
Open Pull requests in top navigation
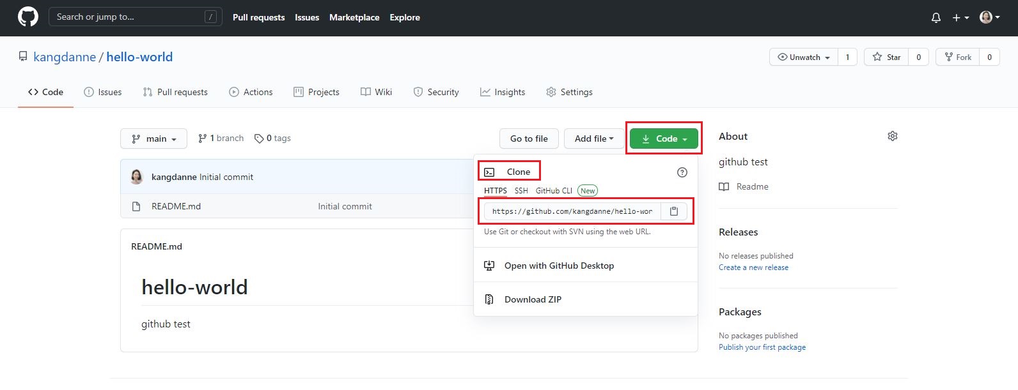[x=258, y=17]
